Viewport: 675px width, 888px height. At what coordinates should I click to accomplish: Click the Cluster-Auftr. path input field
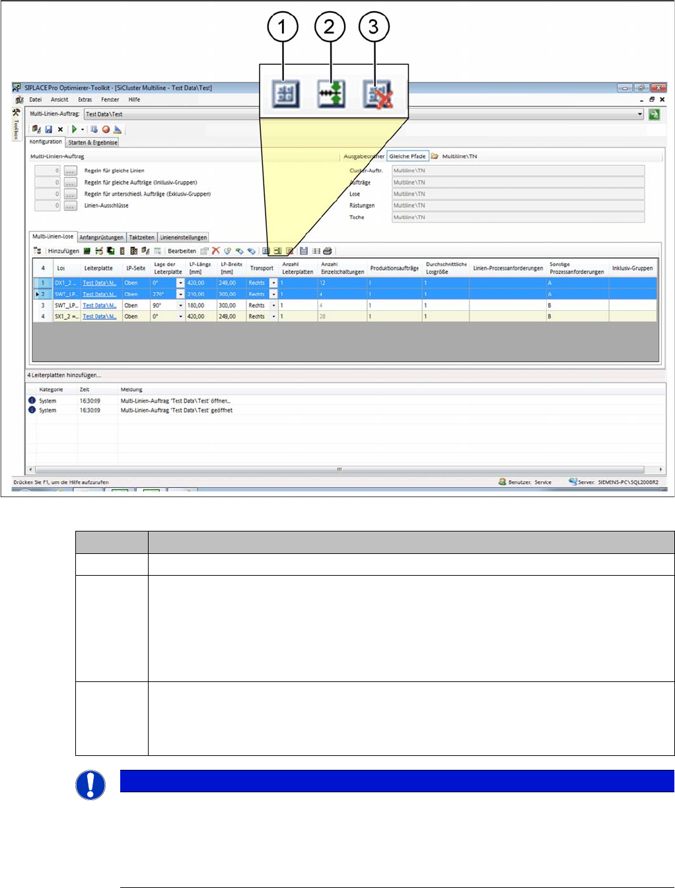pyautogui.click(x=518, y=171)
